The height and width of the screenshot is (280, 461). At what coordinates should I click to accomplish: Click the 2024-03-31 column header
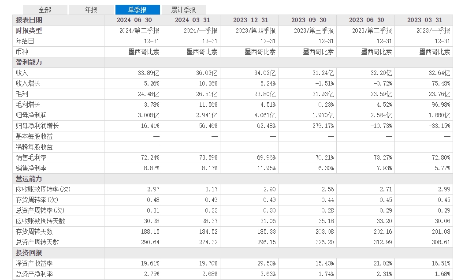click(193, 20)
